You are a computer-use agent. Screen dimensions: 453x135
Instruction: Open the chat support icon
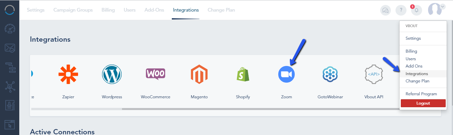pos(386,10)
